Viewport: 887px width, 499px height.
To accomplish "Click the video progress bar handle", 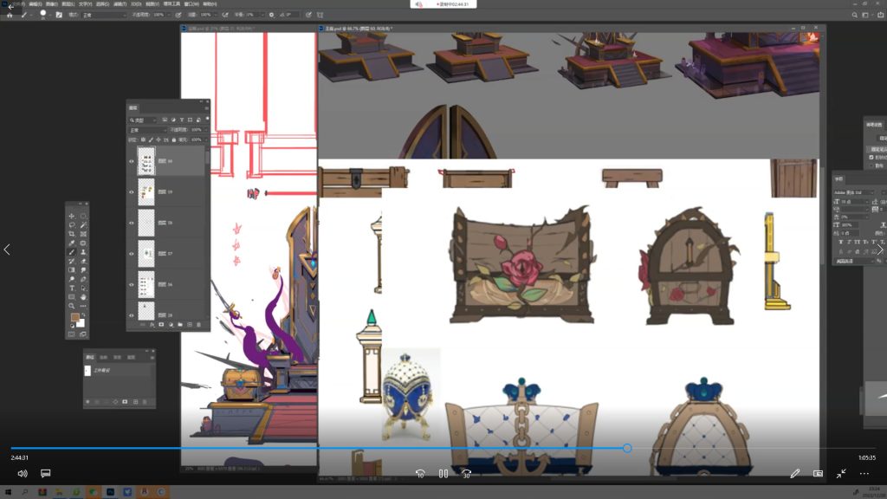I will point(626,448).
